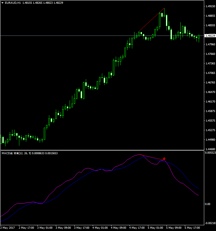Image resolution: width=216 pixels, height=231 pixels.
Task: Click the 5 May 17:00 time label
Action: click(x=192, y=228)
